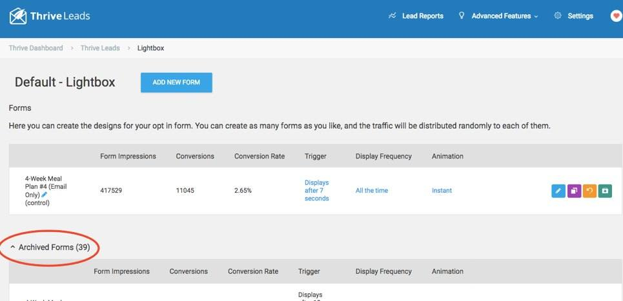
Task: Click the Conversion Rate header in Forms table
Action: (260, 156)
